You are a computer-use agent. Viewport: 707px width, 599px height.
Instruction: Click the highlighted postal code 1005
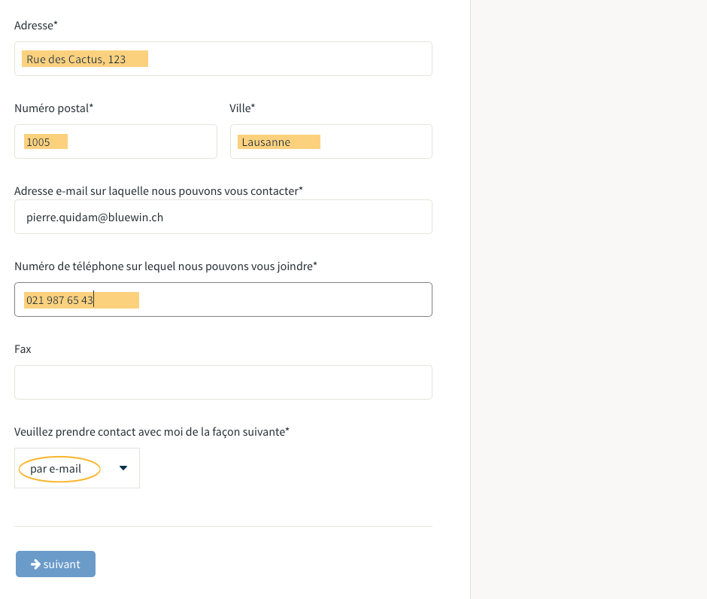[38, 142]
